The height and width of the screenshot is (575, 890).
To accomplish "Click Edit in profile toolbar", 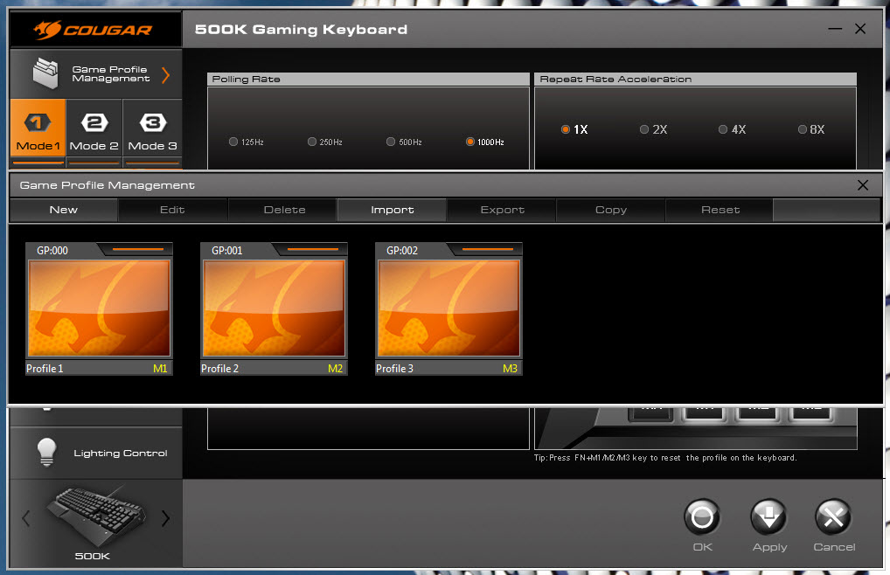I will click(x=172, y=210).
